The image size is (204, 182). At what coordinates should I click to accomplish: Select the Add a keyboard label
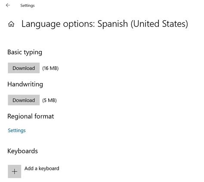(x=42, y=168)
